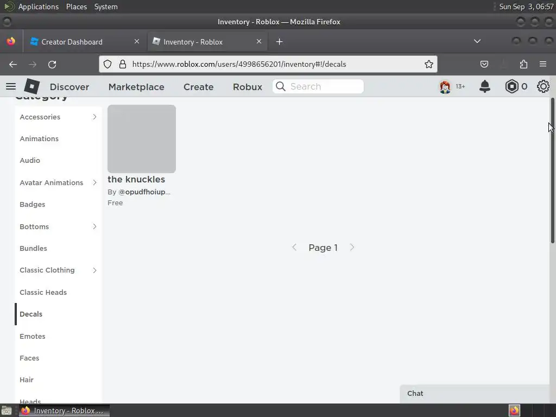556x417 pixels.
Task: Open the avatar profile icon
Action: click(x=445, y=86)
